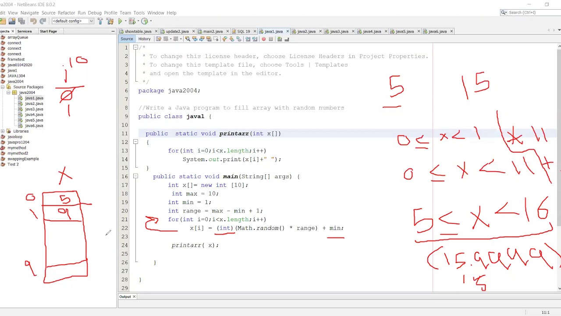Switch to the showtable.java tab

tap(138, 32)
